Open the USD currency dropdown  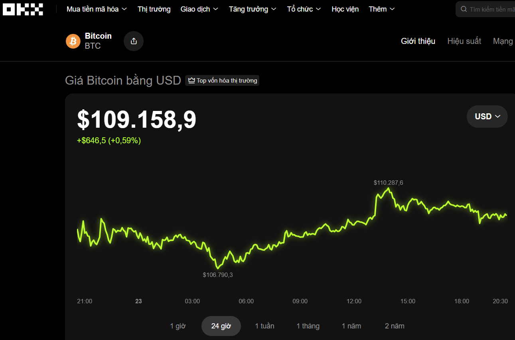coord(487,116)
